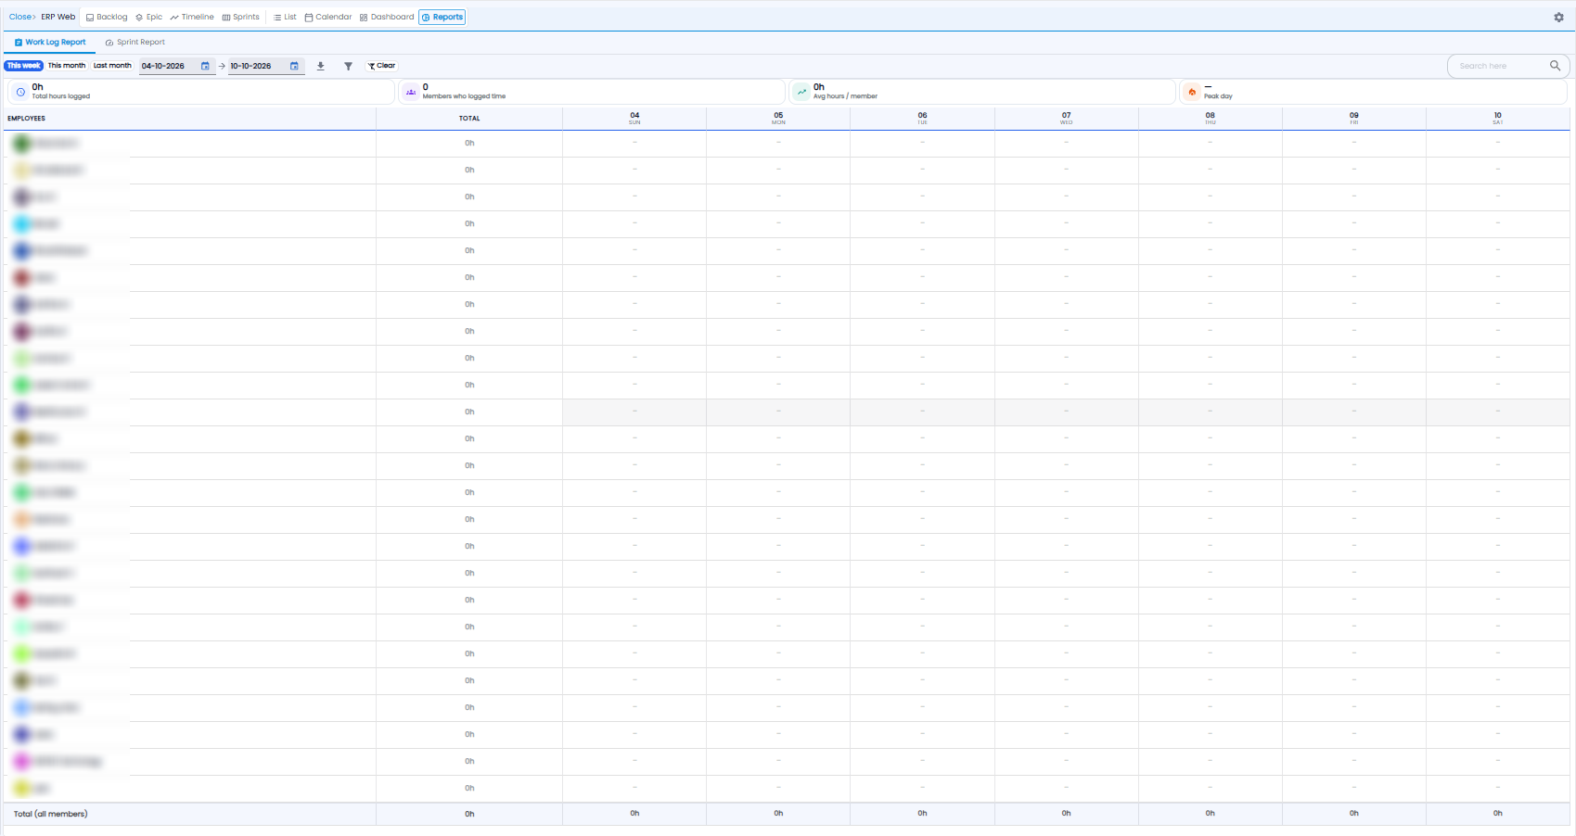Open the Sprints view
The image size is (1576, 836).
click(240, 17)
